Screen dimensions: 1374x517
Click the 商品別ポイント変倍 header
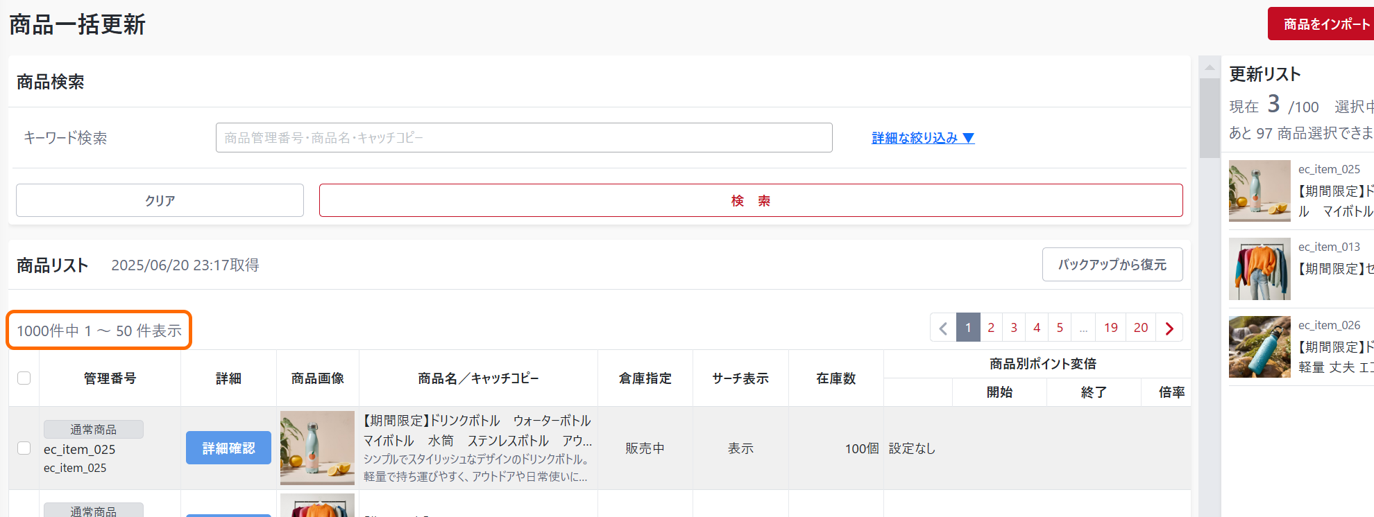point(1043,364)
